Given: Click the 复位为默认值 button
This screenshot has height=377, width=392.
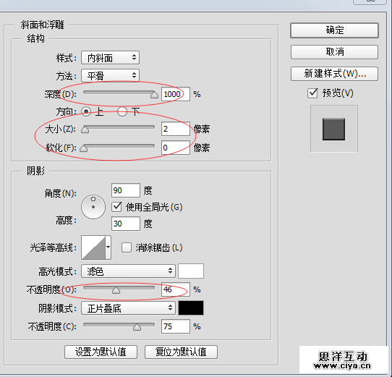Looking at the screenshot, I should 181,352.
